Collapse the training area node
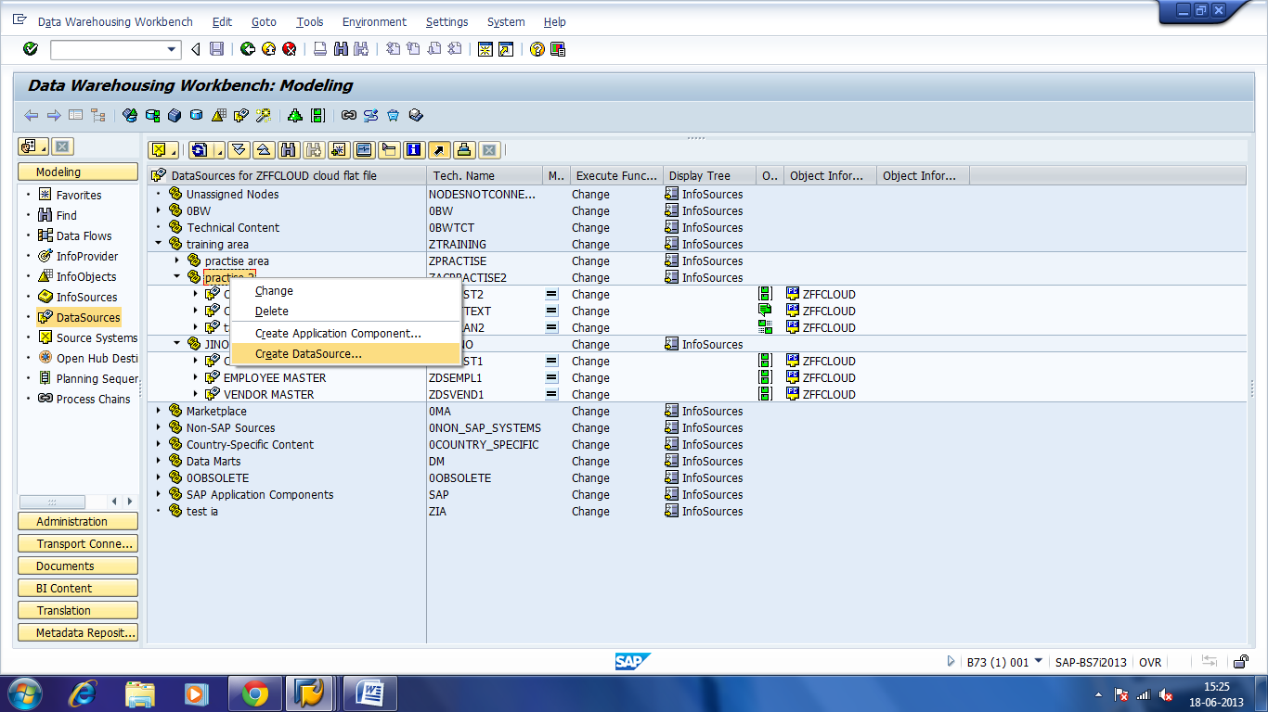 pyautogui.click(x=158, y=244)
